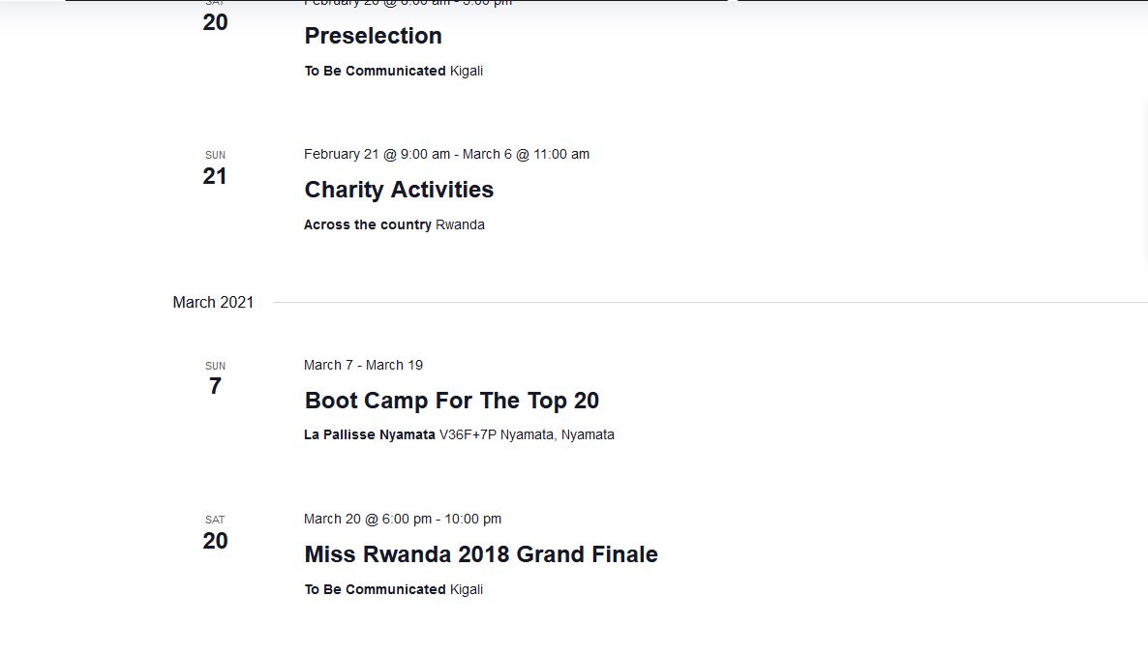Click the February 21 to March 6 date-time
The width and height of the screenshot is (1148, 656).
click(446, 154)
